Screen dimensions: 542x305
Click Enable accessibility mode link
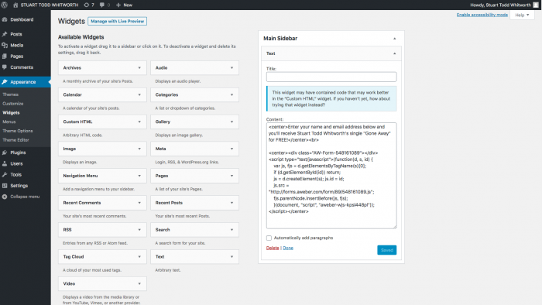[x=482, y=15]
